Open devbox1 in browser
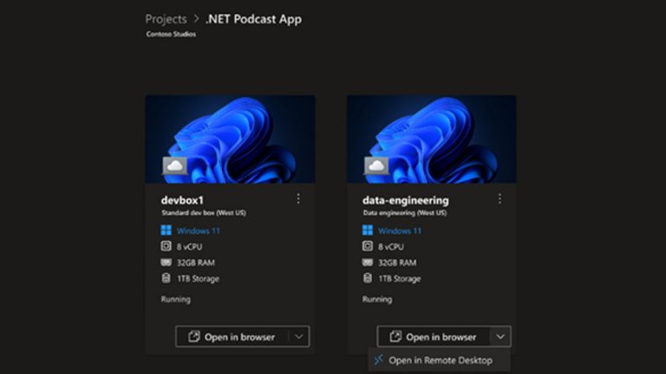The width and height of the screenshot is (666, 374). click(x=232, y=337)
